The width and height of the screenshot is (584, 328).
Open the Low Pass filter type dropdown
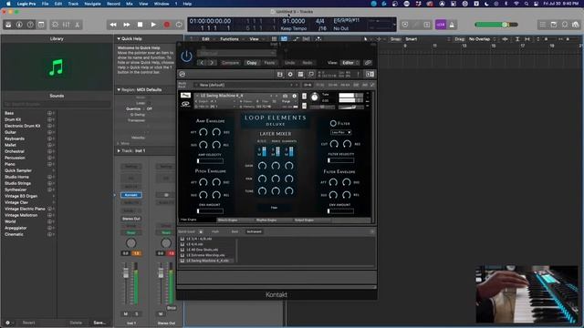pos(340,132)
